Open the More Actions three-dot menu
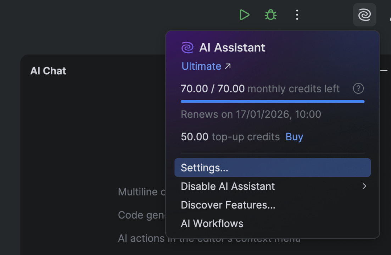 [297, 15]
